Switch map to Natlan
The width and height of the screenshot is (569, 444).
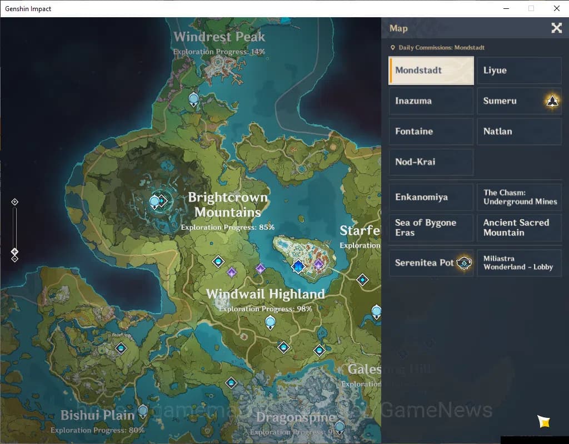[x=520, y=131]
